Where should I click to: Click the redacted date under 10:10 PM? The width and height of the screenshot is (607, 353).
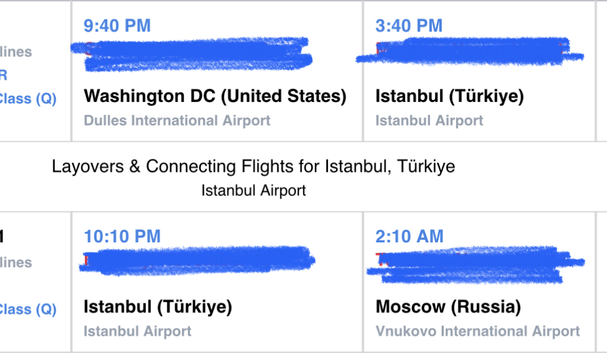pos(197,260)
